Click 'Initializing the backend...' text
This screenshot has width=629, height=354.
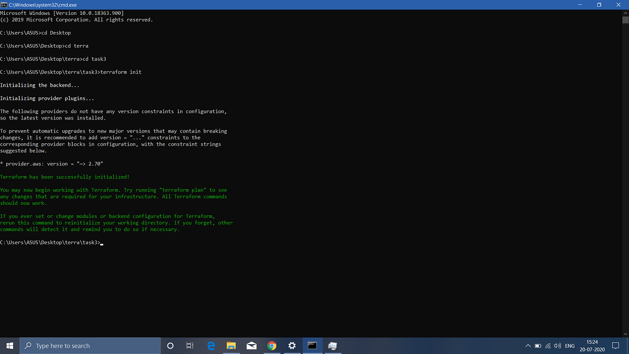(40, 85)
